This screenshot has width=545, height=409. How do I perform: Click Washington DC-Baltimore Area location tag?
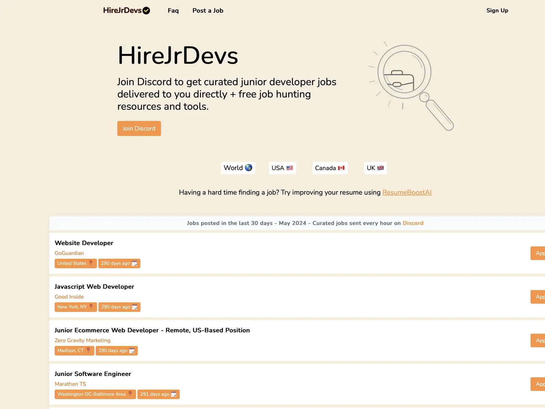click(95, 394)
